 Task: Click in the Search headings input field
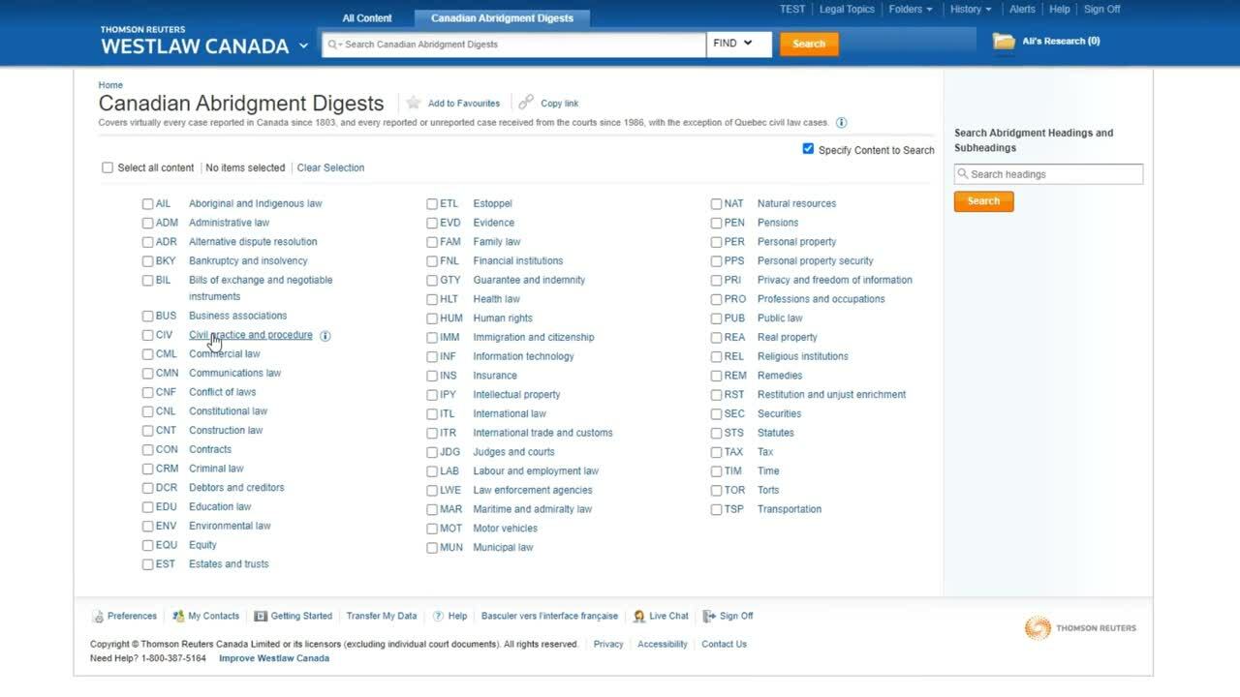[x=1048, y=174]
